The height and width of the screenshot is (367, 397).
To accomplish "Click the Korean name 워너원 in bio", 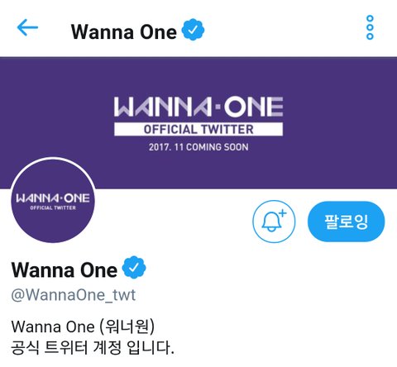I will click(127, 326).
